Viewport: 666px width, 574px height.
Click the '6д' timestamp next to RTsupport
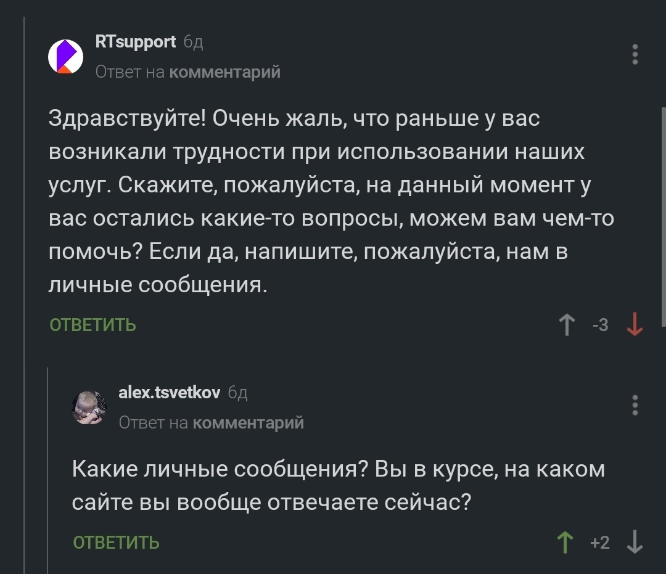point(193,43)
